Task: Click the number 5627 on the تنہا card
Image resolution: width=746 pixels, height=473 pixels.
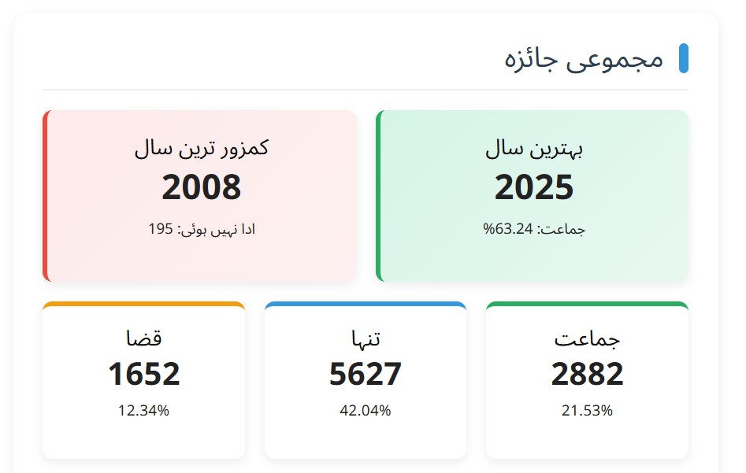Action: pyautogui.click(x=366, y=375)
